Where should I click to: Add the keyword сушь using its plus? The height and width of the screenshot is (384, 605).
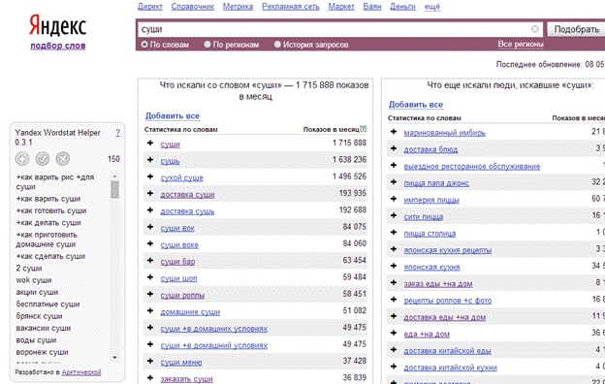(150, 160)
